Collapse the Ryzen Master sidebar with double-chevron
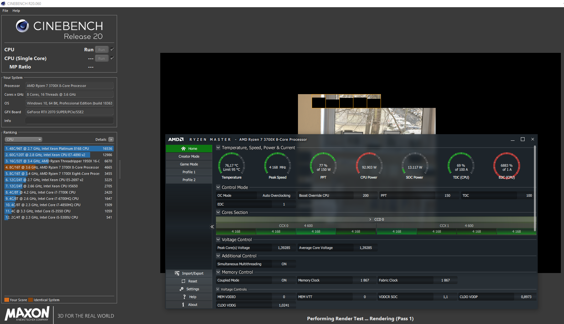 212,227
